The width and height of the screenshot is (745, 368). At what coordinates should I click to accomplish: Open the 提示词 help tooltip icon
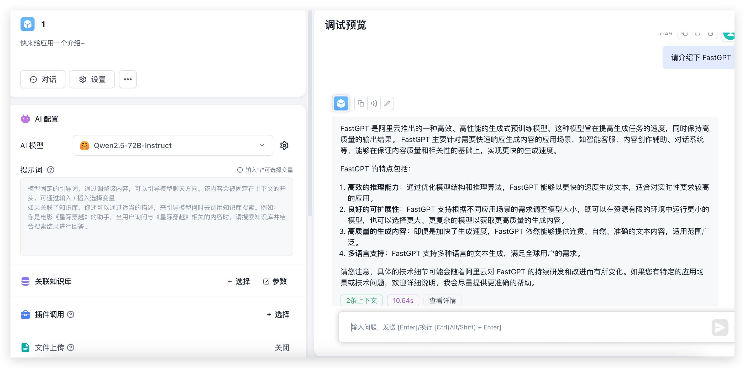tap(51, 170)
